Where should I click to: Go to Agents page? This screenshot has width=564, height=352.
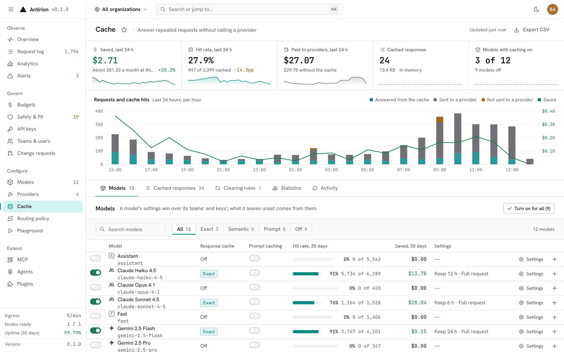pos(43,272)
